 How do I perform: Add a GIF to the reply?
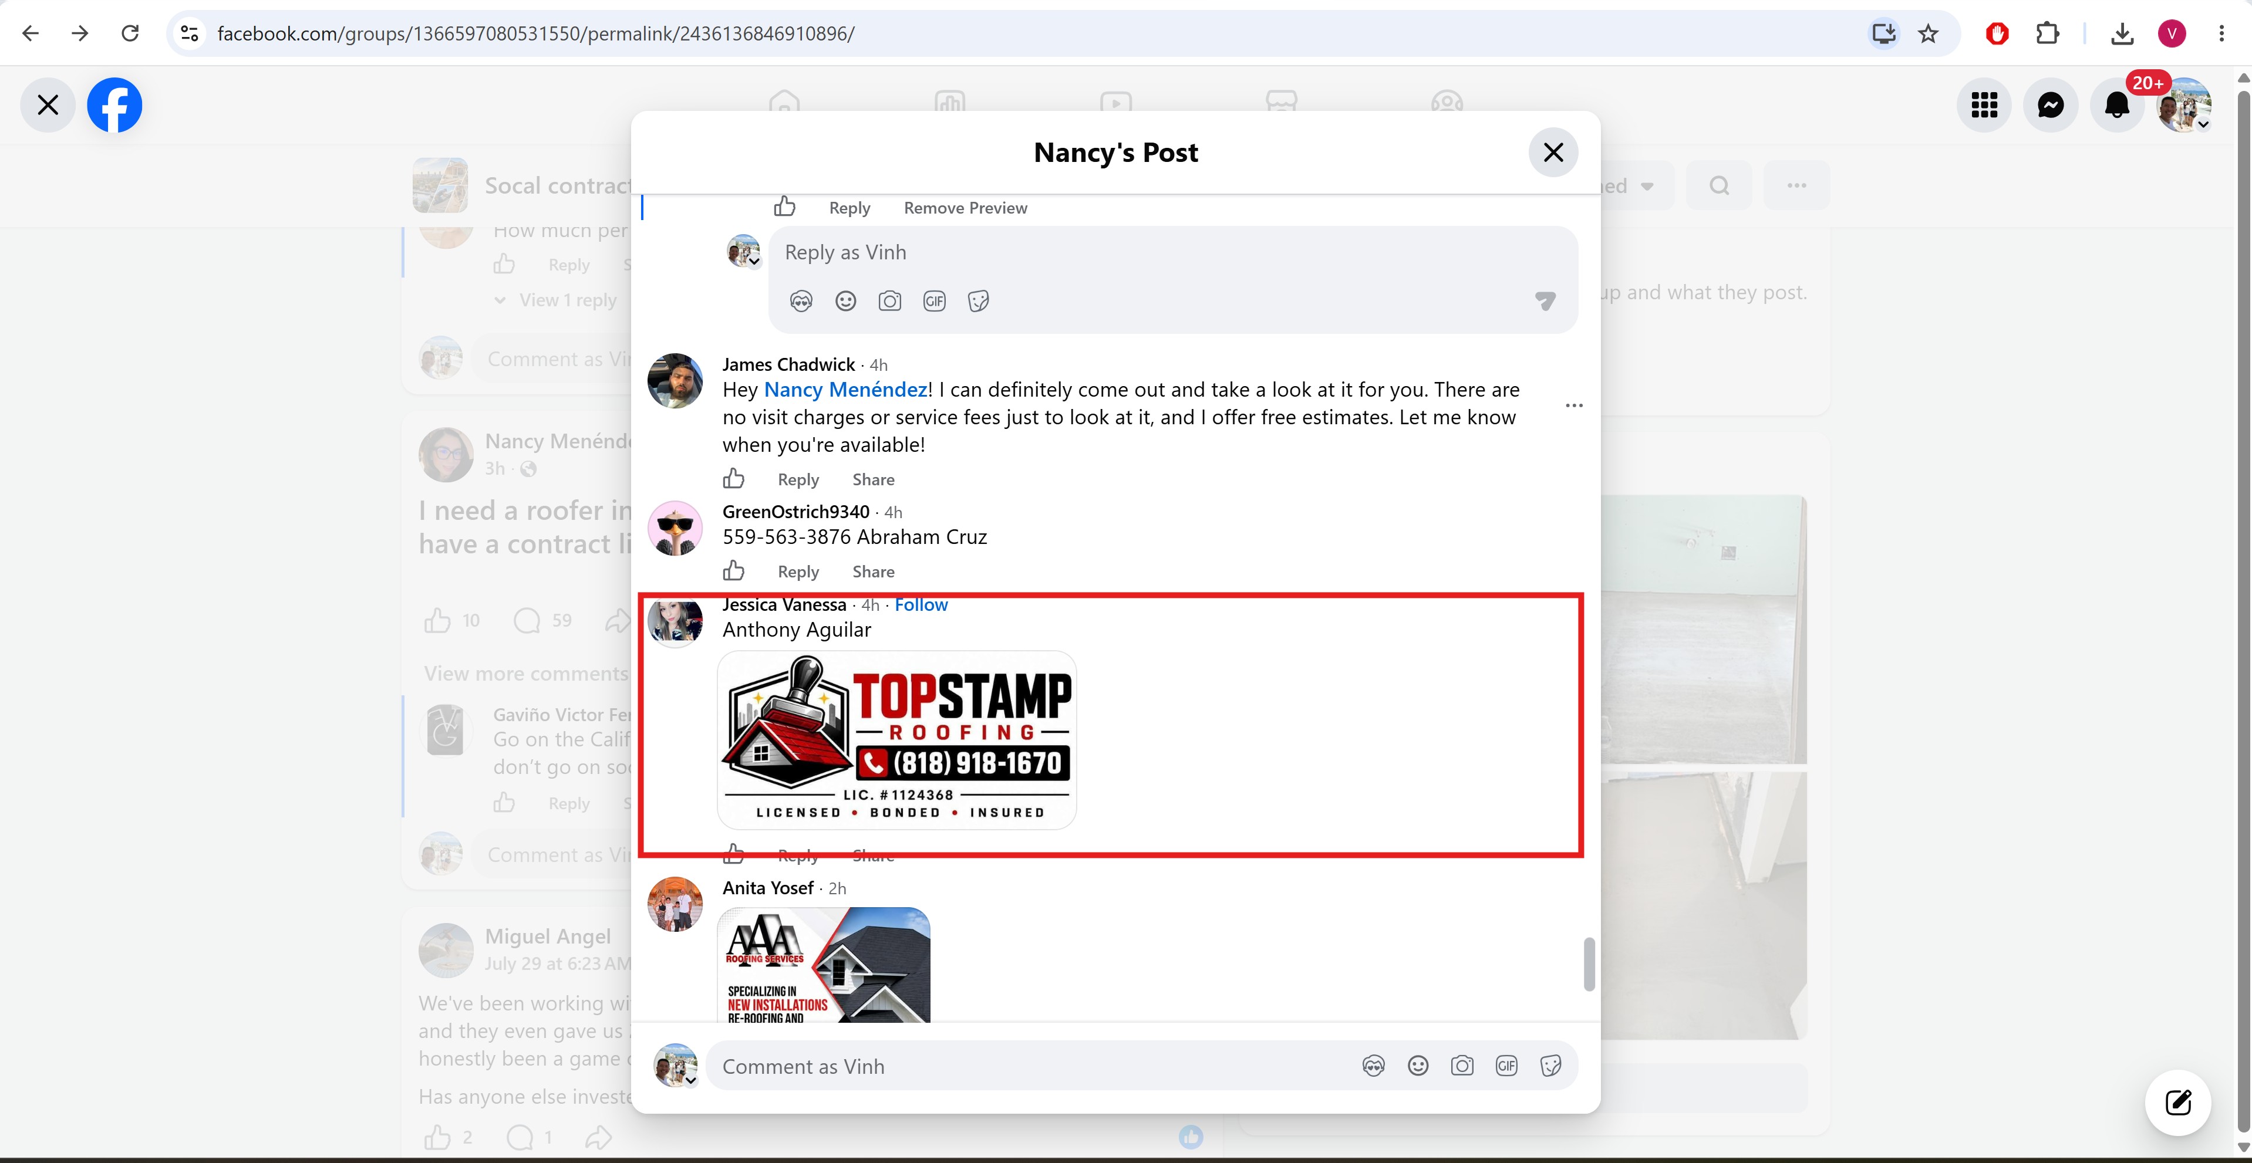click(x=935, y=302)
